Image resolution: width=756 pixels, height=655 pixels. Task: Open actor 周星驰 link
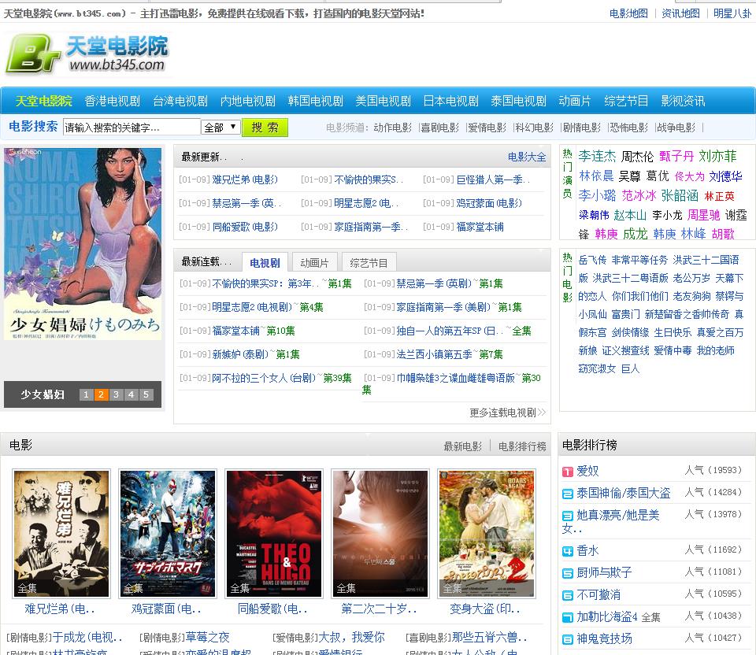[x=703, y=215]
